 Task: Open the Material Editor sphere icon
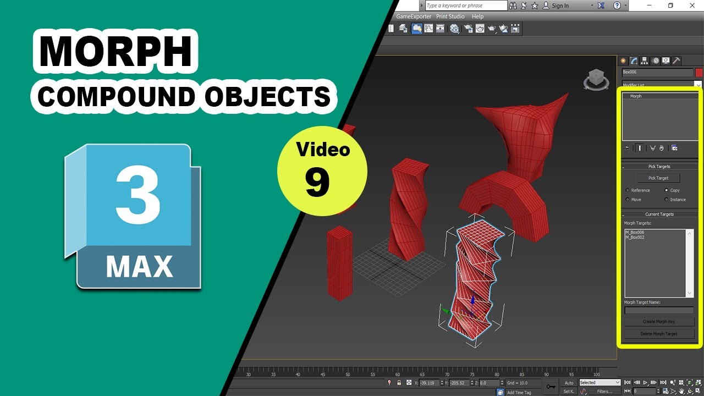[454, 29]
